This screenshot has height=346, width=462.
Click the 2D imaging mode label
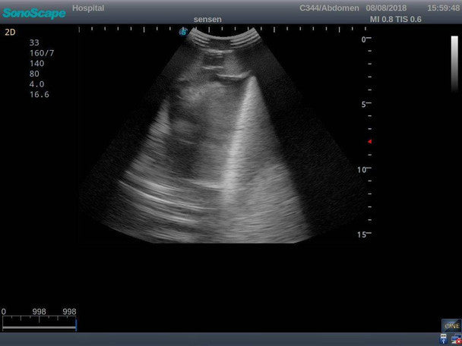(x=10, y=33)
